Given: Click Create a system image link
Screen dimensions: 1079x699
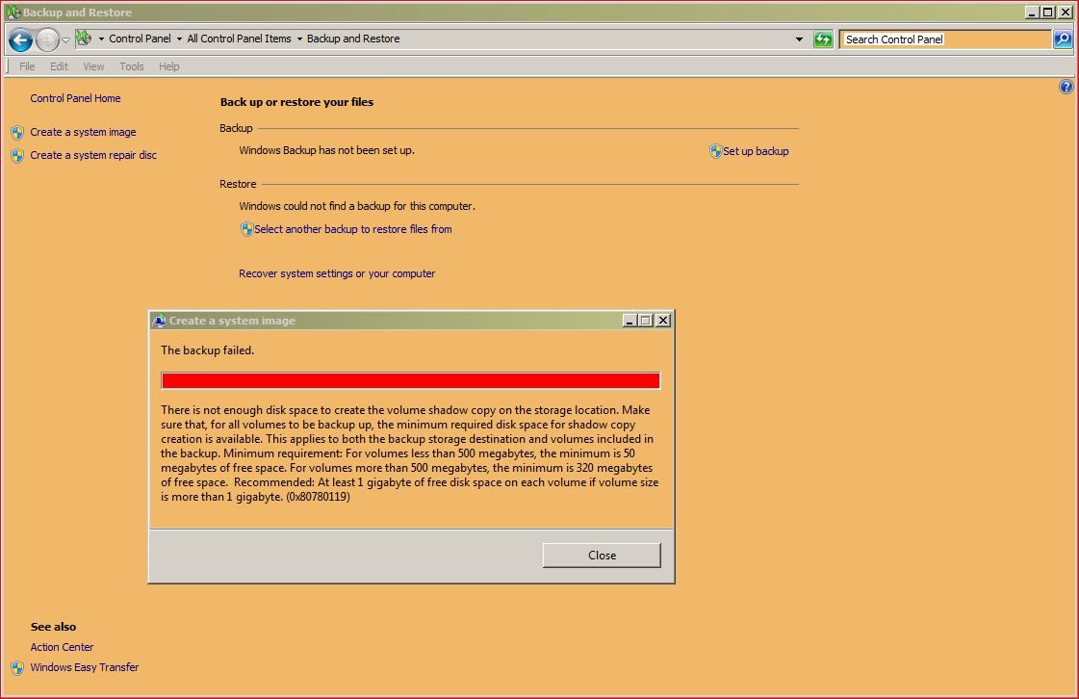Looking at the screenshot, I should click(83, 132).
